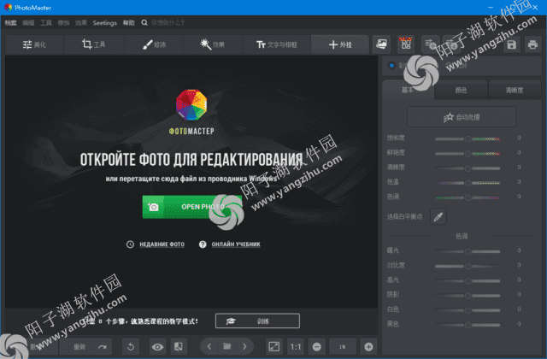
Task: Click the 训练 button with graduation cap
Action: click(x=257, y=321)
